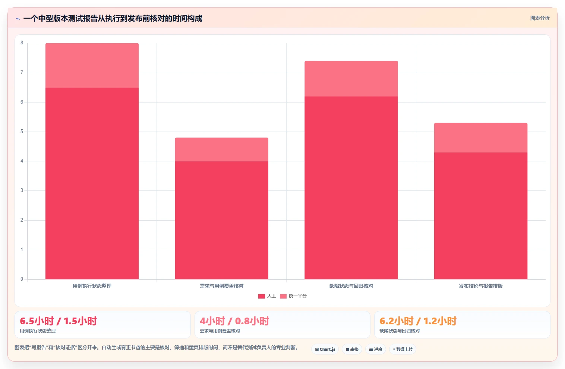Screen dimensions: 565x369
Task: Click the y-axis value 4
Action: pos(22,161)
